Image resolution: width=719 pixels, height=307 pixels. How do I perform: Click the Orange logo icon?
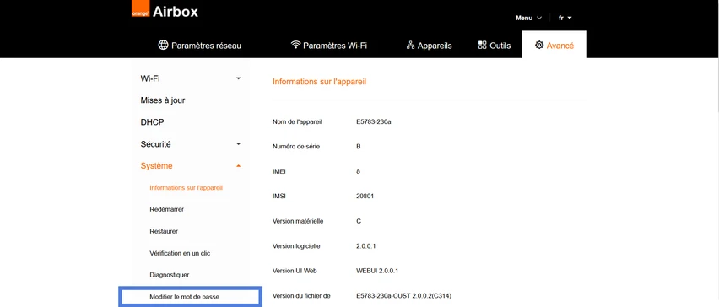[x=141, y=9]
